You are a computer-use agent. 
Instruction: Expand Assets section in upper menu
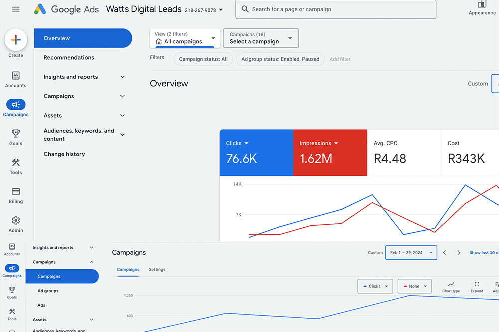(123, 115)
